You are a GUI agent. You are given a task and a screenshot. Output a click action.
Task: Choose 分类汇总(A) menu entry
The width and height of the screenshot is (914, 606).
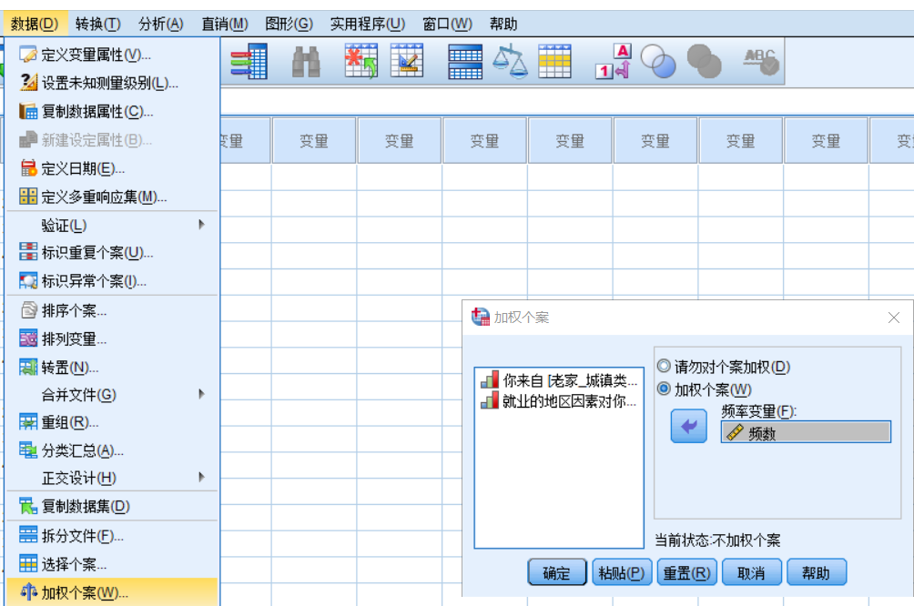pos(112,450)
